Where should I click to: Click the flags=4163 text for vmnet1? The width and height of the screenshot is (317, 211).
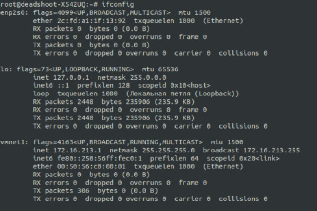click(x=53, y=142)
